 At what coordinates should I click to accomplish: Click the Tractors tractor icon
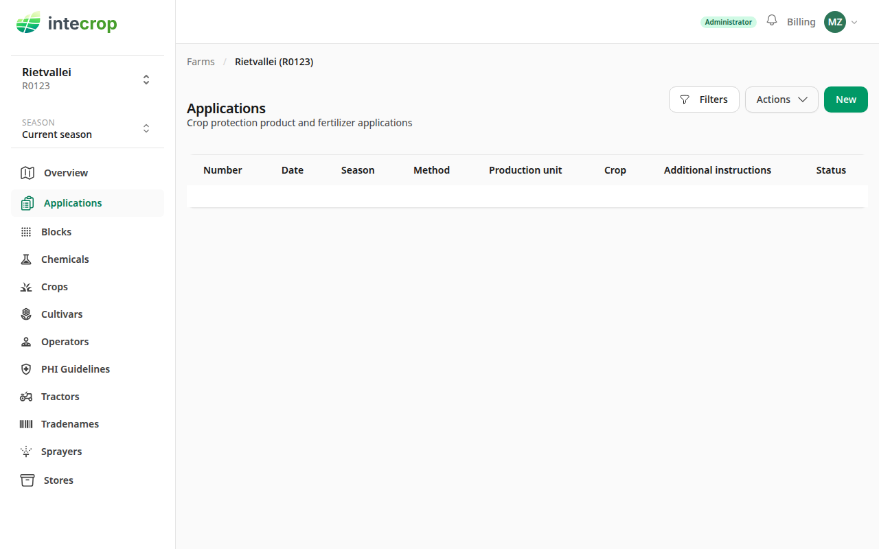point(26,397)
